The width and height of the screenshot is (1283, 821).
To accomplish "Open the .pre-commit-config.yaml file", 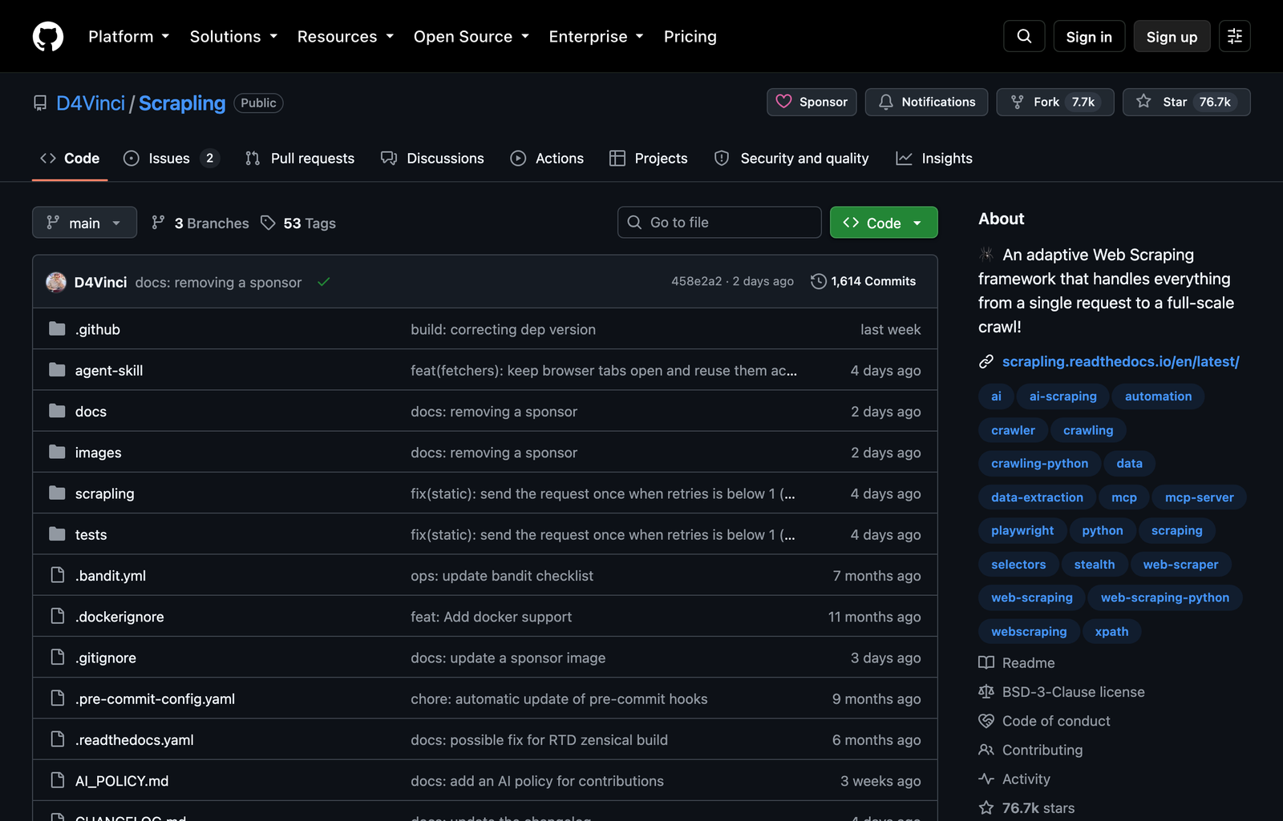I will [156, 698].
